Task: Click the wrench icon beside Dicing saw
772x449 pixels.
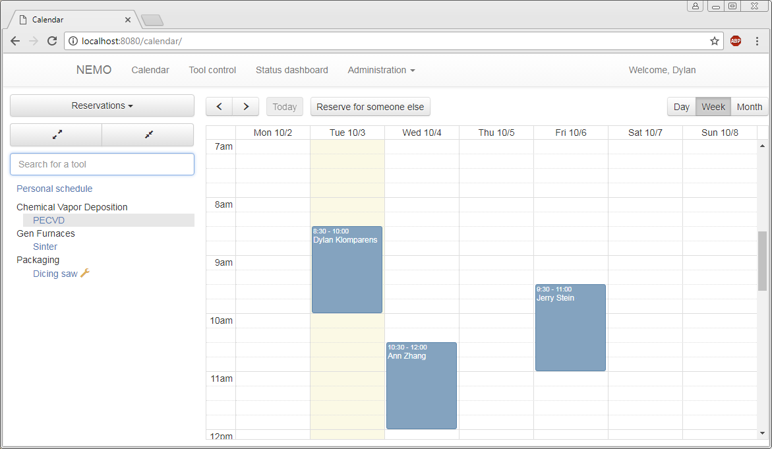Action: pyautogui.click(x=85, y=273)
